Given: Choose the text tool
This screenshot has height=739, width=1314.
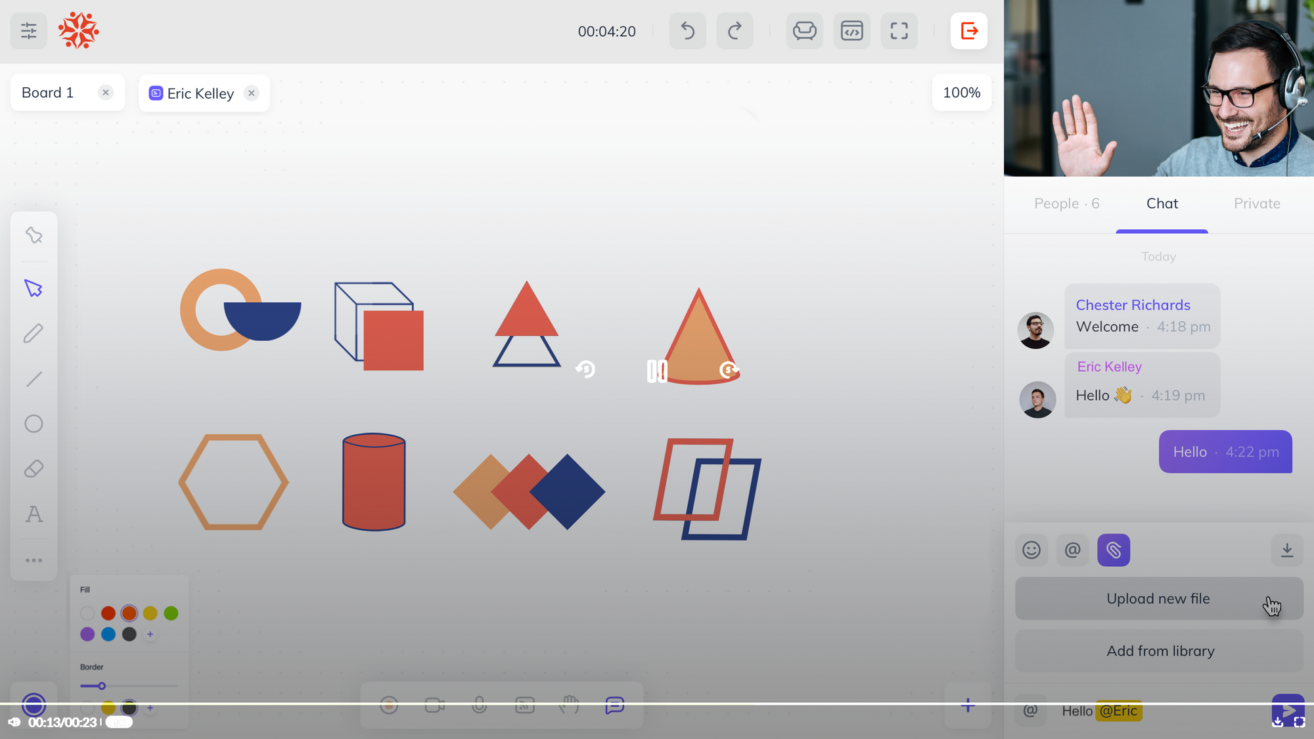Looking at the screenshot, I should (x=34, y=514).
